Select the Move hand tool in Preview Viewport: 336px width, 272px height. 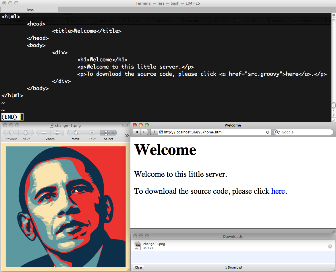[76, 133]
